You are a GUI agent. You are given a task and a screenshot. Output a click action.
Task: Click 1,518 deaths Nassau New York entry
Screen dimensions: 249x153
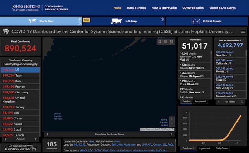pos(194,66)
